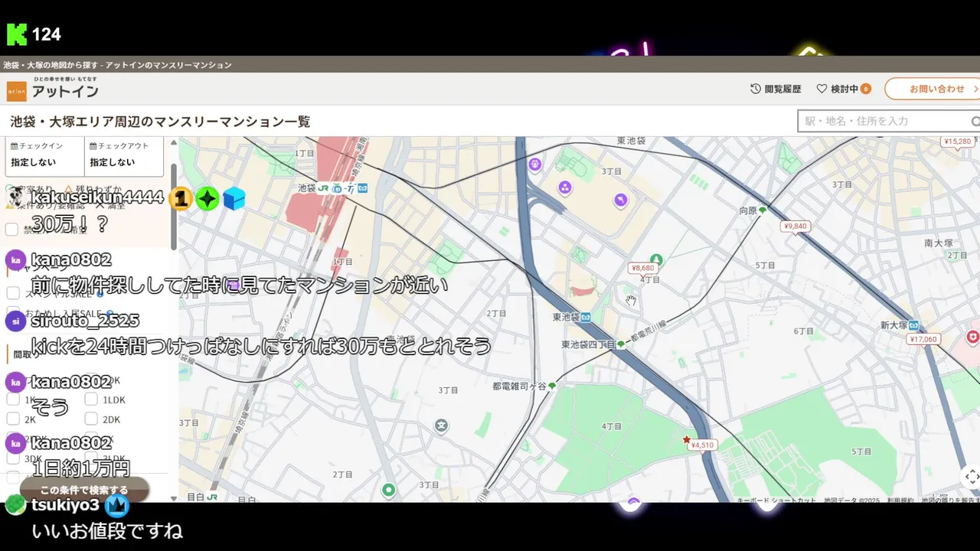Click the 南大塚 area label on map

(938, 243)
